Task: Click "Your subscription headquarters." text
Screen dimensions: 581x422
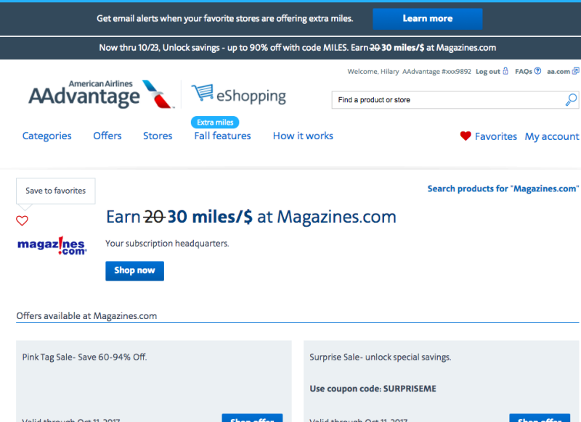Action: (167, 244)
